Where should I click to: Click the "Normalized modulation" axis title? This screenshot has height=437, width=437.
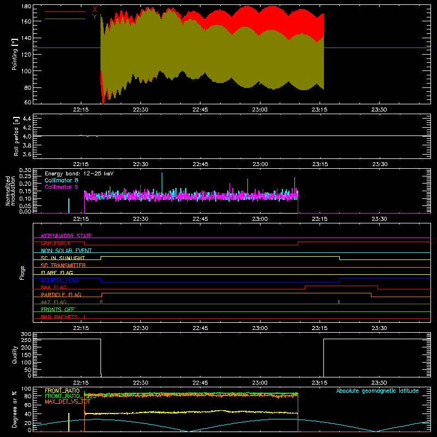pos(10,191)
